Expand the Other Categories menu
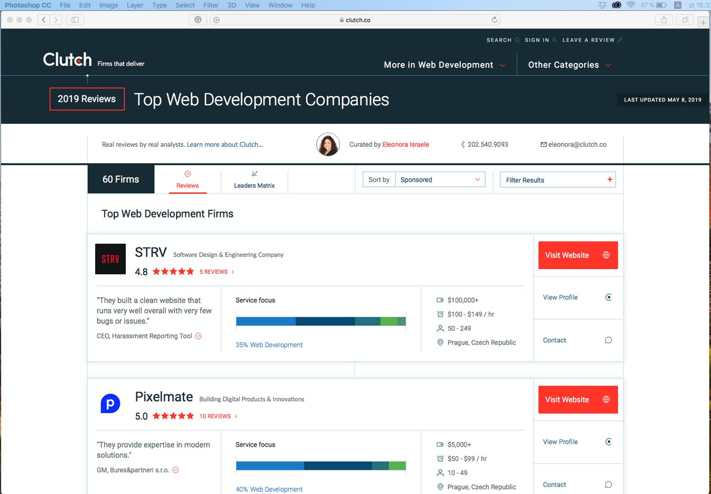Screen dimensions: 711x494 click(x=569, y=65)
